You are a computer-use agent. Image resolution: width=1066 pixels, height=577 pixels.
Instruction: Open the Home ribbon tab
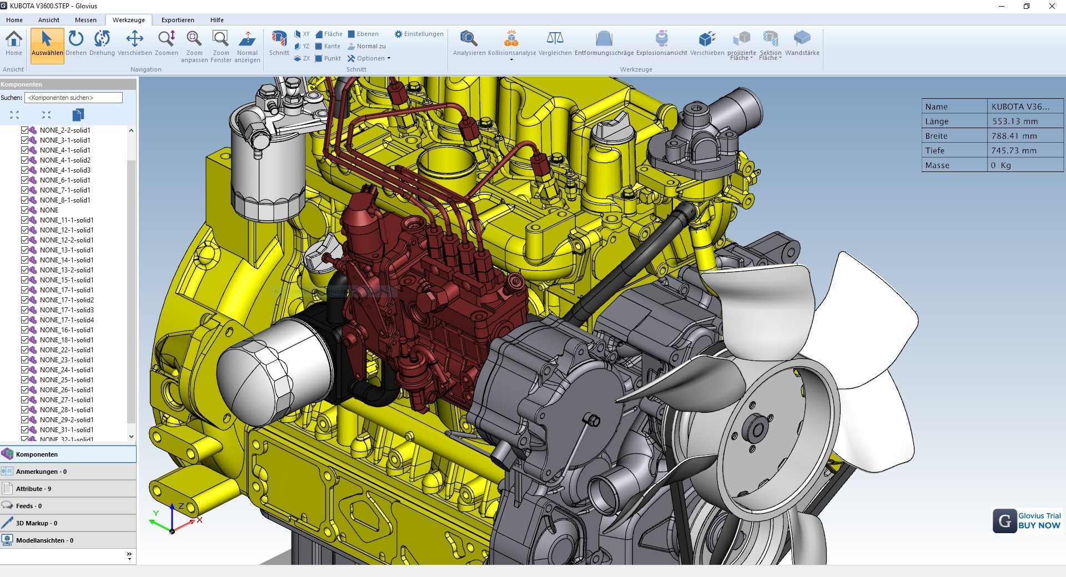click(14, 20)
